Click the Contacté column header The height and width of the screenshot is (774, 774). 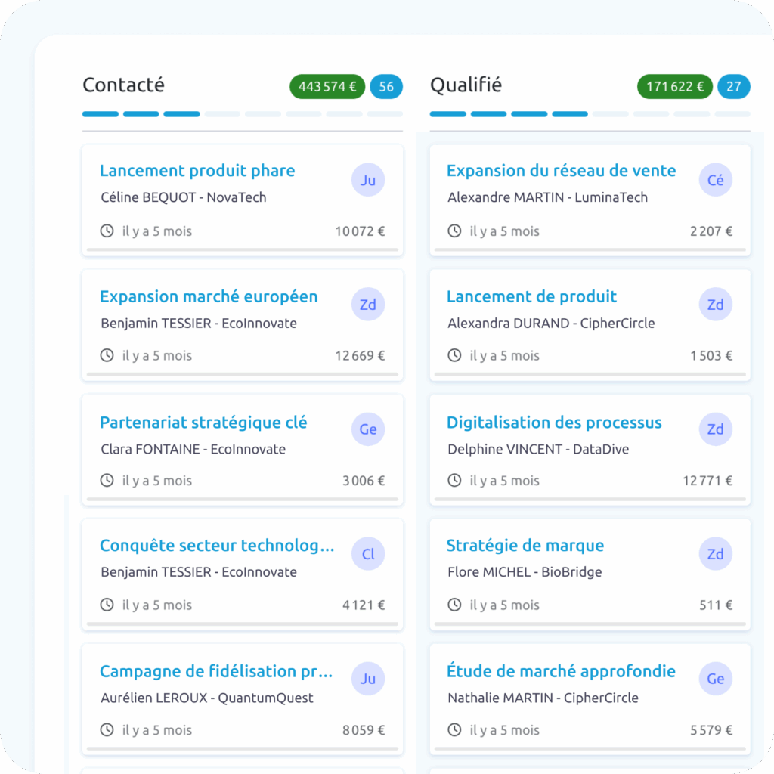click(x=123, y=85)
